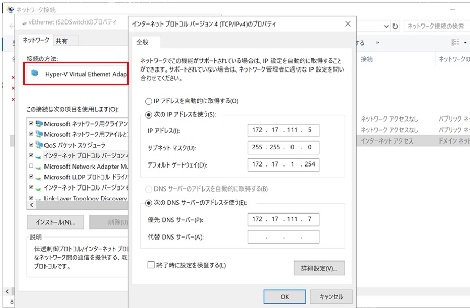Click the 優先 DNS サーバー address field
The height and width of the screenshot is (308, 470).
click(x=283, y=220)
